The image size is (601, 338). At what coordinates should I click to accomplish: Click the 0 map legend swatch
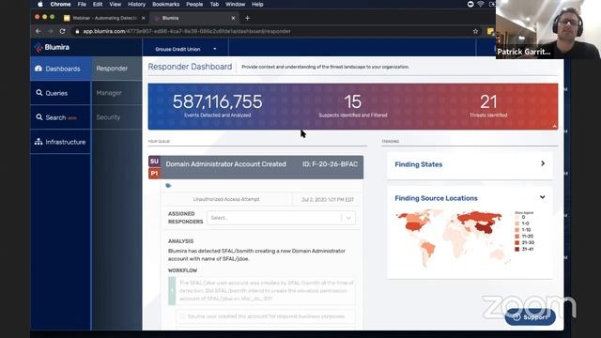(x=517, y=217)
